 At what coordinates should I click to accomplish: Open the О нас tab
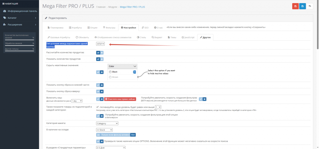coord(158,28)
